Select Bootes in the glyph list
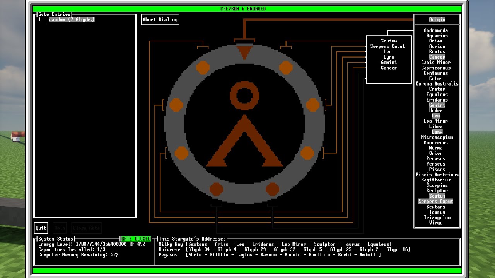 437,52
